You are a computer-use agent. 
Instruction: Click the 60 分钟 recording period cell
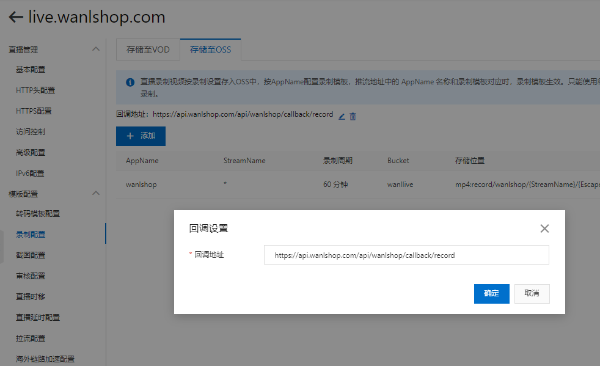pos(335,185)
